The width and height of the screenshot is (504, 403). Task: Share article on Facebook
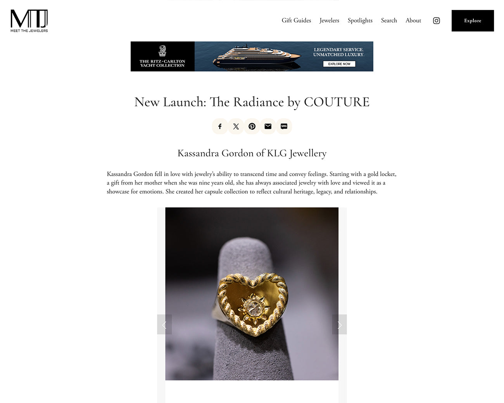tap(220, 126)
